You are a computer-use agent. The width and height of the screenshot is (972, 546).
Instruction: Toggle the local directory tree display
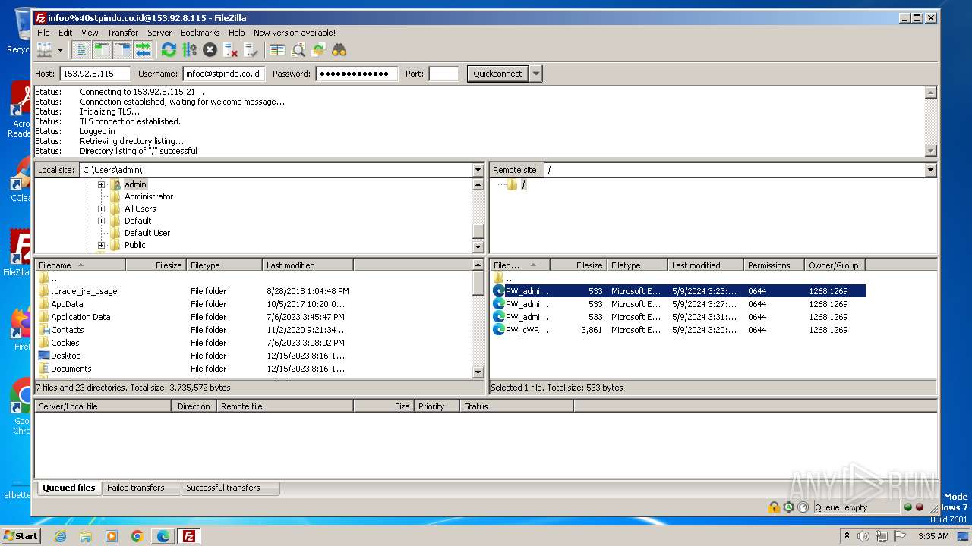click(x=103, y=50)
